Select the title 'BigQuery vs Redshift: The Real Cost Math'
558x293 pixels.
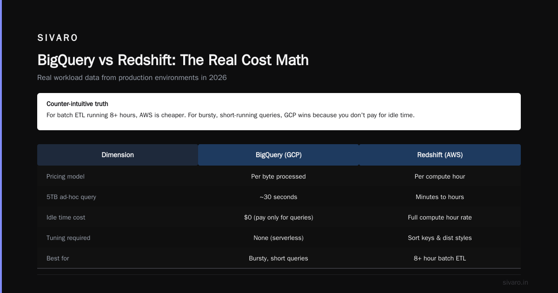coord(173,60)
